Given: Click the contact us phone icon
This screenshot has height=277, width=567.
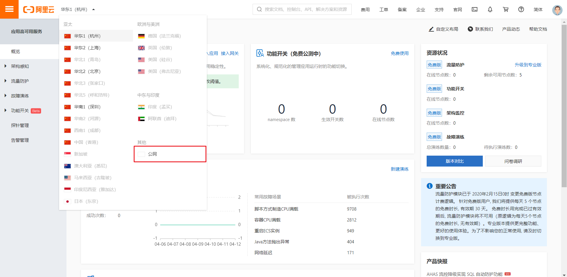Looking at the screenshot, I should (x=470, y=29).
